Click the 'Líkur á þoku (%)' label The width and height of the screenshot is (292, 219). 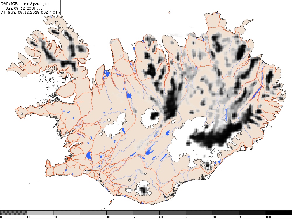(35, 4)
